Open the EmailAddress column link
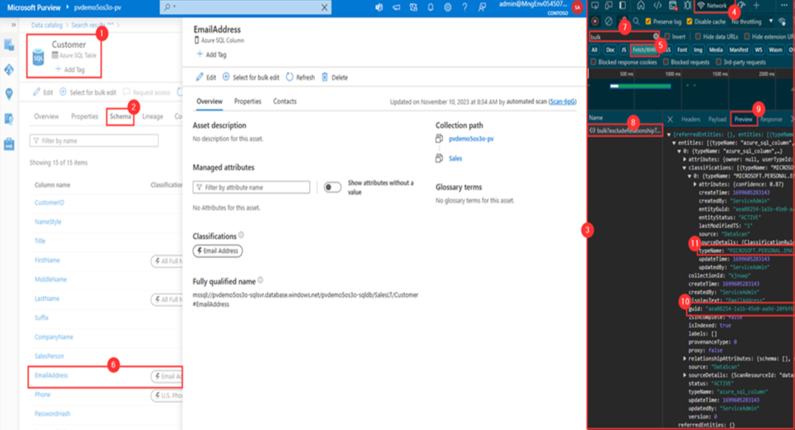Image resolution: width=795 pixels, height=430 pixels. [x=51, y=376]
